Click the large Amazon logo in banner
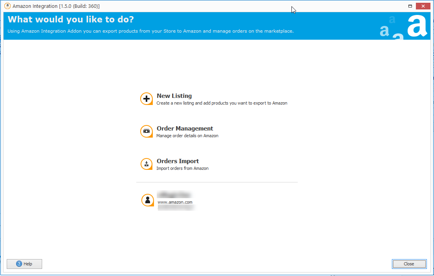This screenshot has height=276, width=434. click(417, 26)
